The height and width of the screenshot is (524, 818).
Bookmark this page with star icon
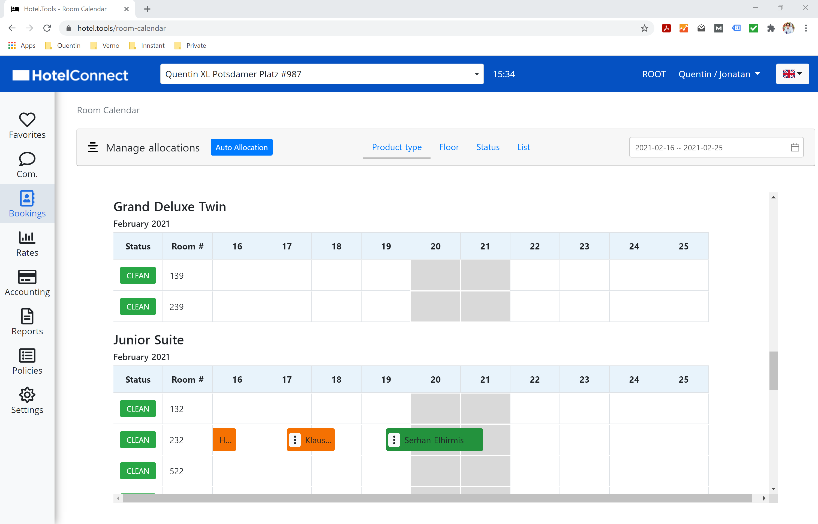pyautogui.click(x=644, y=28)
